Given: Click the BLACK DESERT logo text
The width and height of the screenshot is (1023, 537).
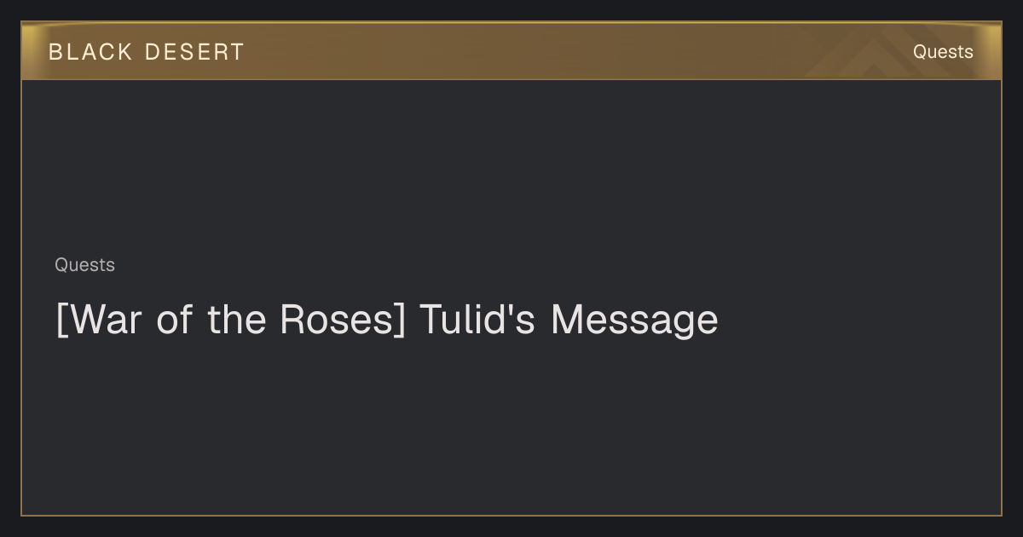Looking at the screenshot, I should [x=147, y=52].
